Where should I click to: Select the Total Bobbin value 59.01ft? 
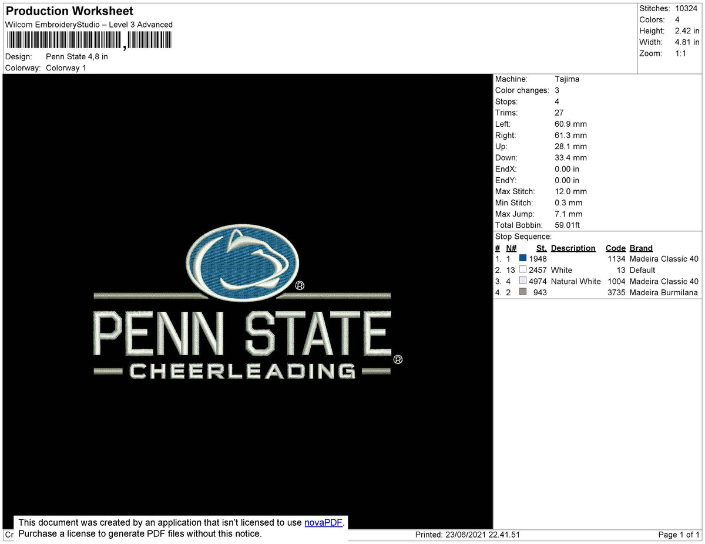568,225
